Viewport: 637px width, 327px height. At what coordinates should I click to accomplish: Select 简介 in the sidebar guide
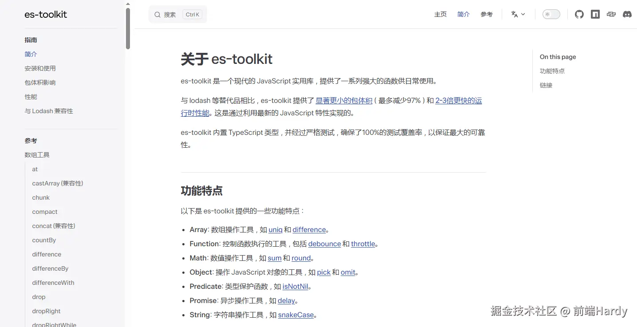click(31, 54)
